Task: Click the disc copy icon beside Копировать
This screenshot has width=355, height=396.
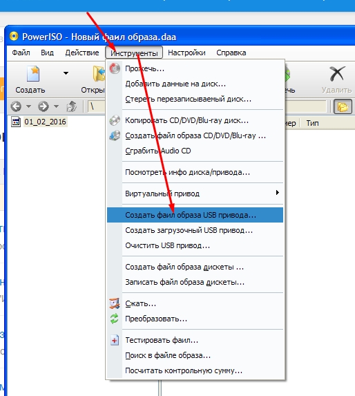Action: (115, 120)
